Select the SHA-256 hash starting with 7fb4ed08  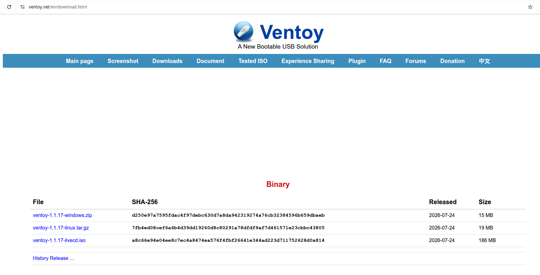click(228, 228)
